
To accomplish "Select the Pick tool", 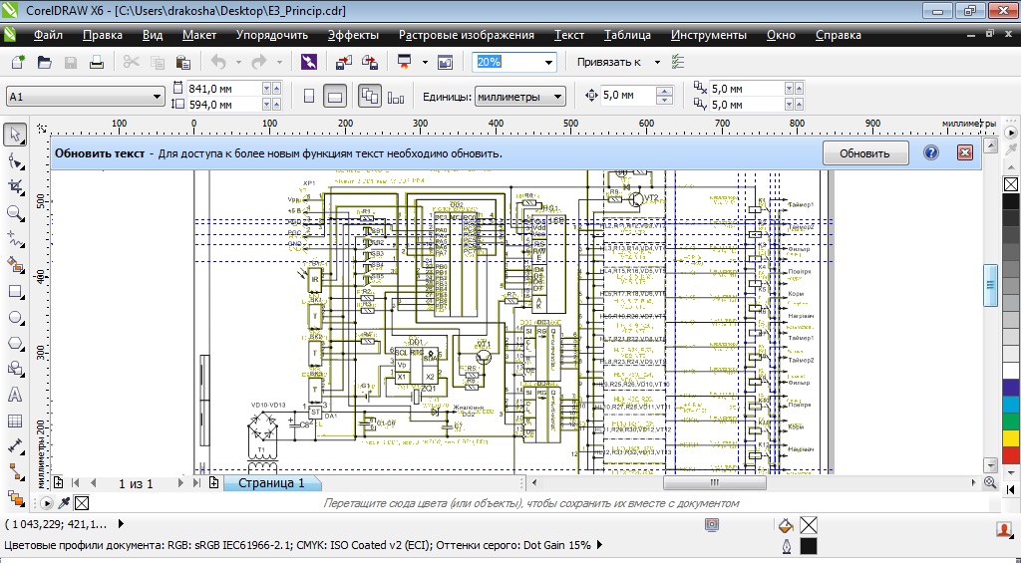I will 15,136.
